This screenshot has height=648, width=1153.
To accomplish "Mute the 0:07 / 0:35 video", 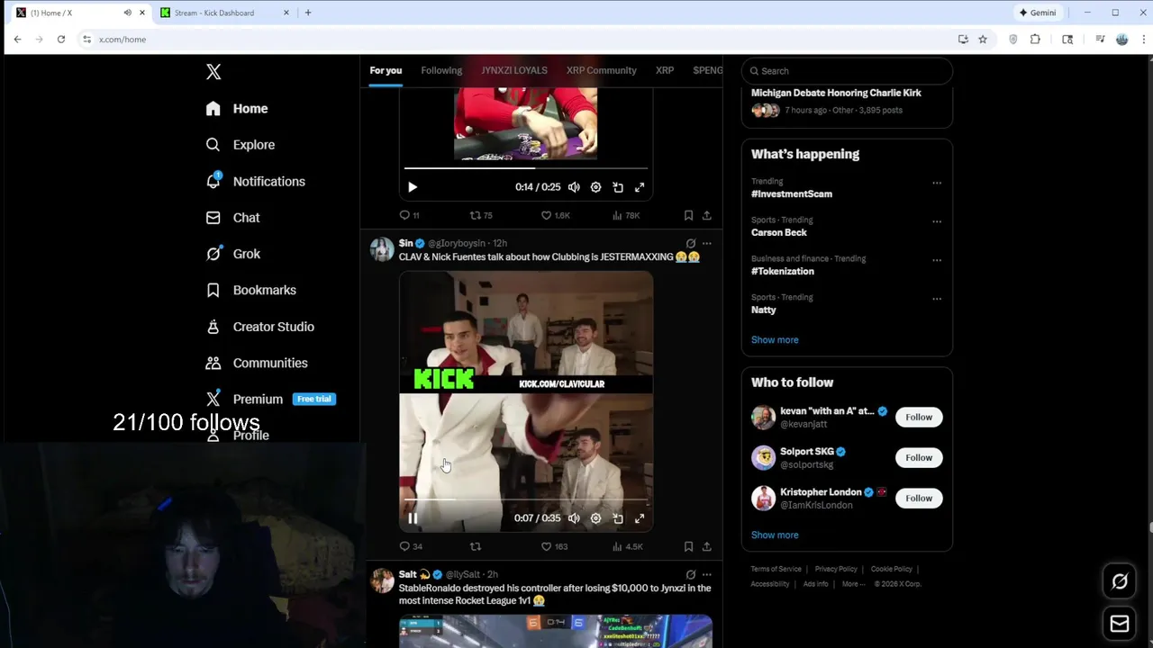I will [574, 518].
